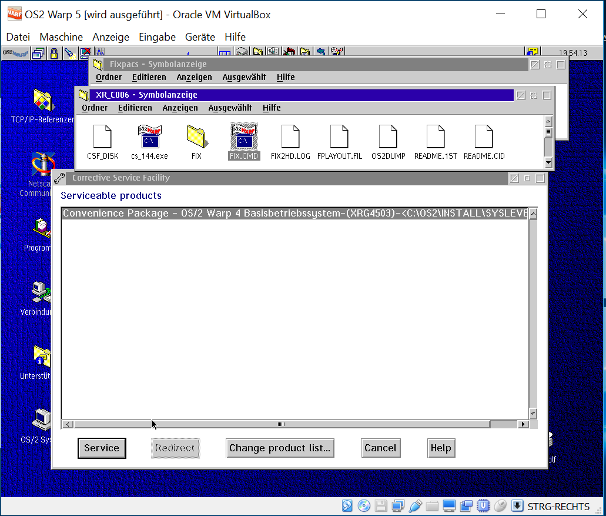Click XR_C006 folder scroll-up arrow
Viewport: 606px width, 516px height.
[x=548, y=121]
